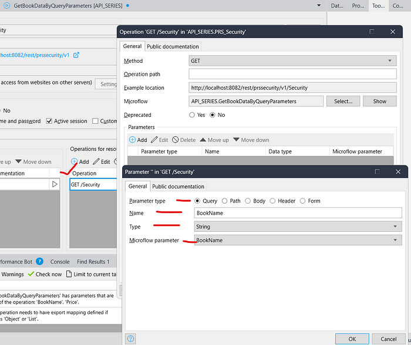This screenshot has height=345, width=411.
Task: Click the play arrow in resource row
Action: coord(55,184)
